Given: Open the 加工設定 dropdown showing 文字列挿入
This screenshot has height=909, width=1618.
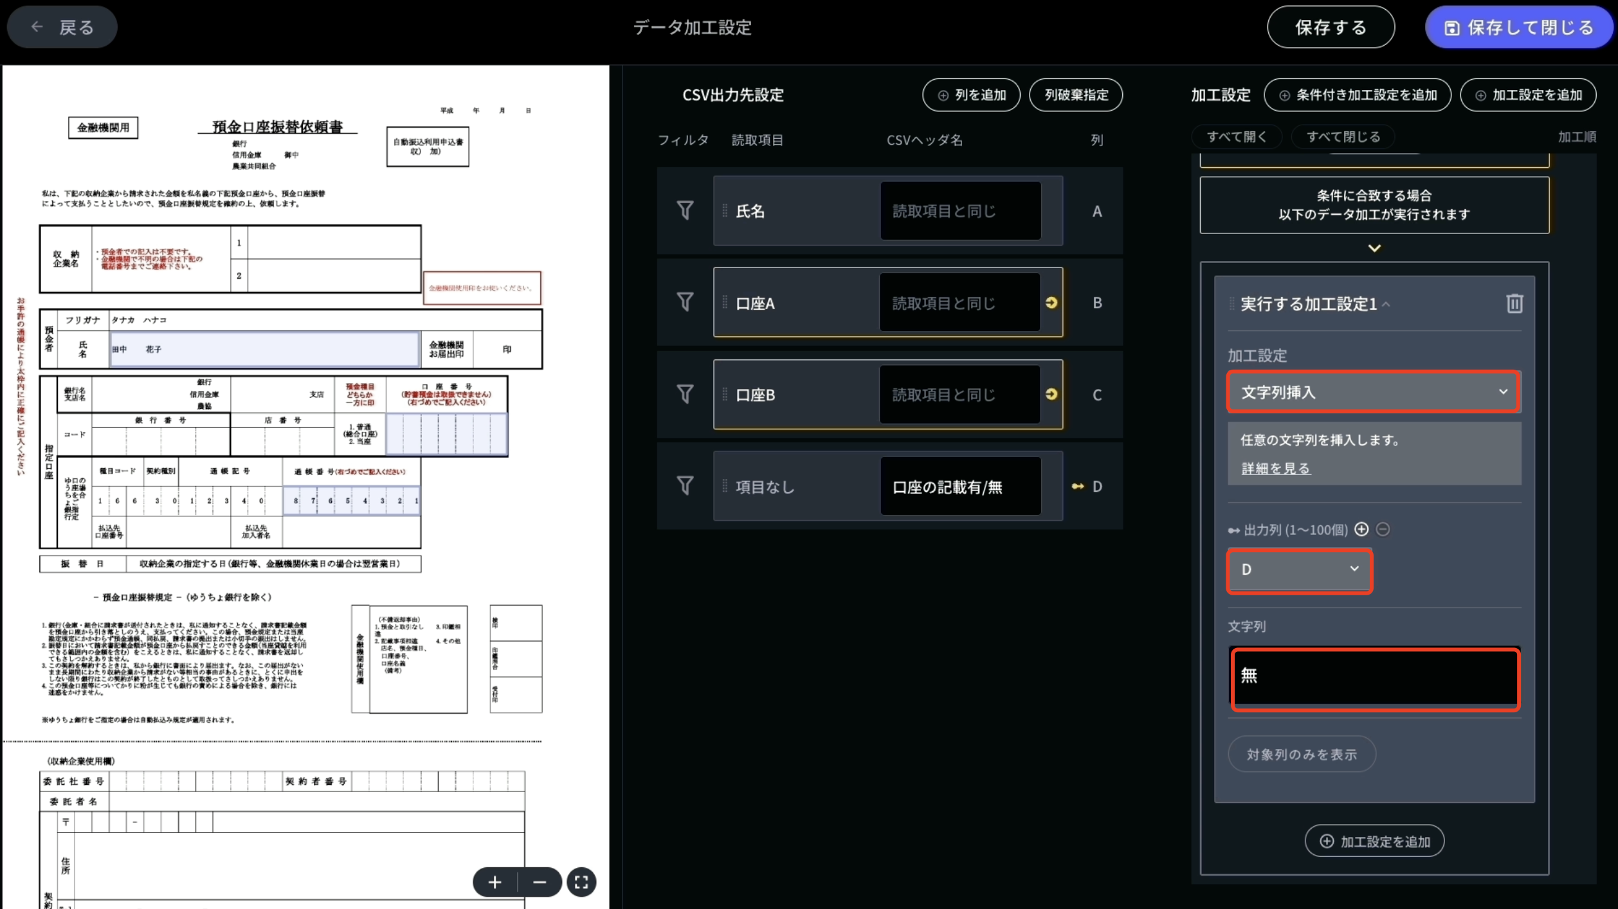Looking at the screenshot, I should click(1374, 392).
